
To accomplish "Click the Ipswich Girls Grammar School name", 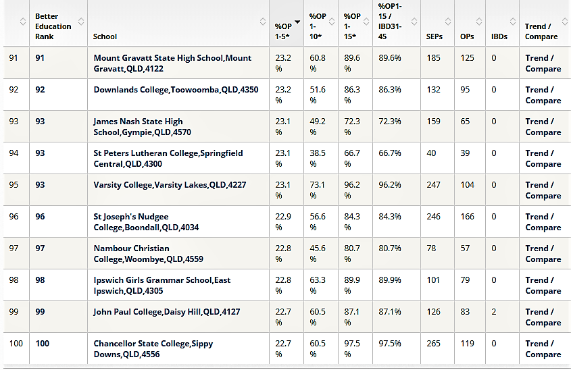I will click(162, 285).
